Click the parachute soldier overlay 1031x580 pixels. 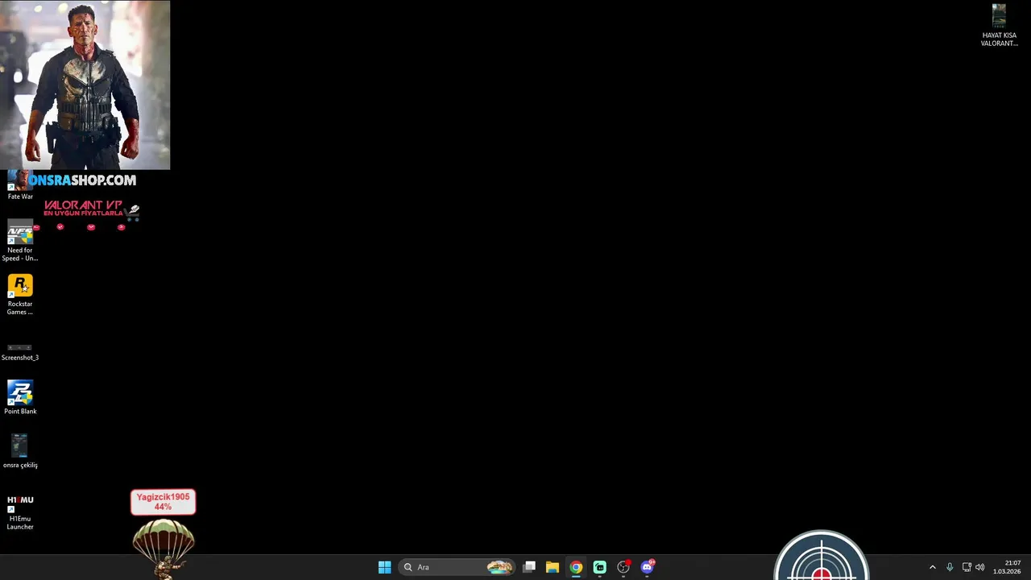[164, 548]
